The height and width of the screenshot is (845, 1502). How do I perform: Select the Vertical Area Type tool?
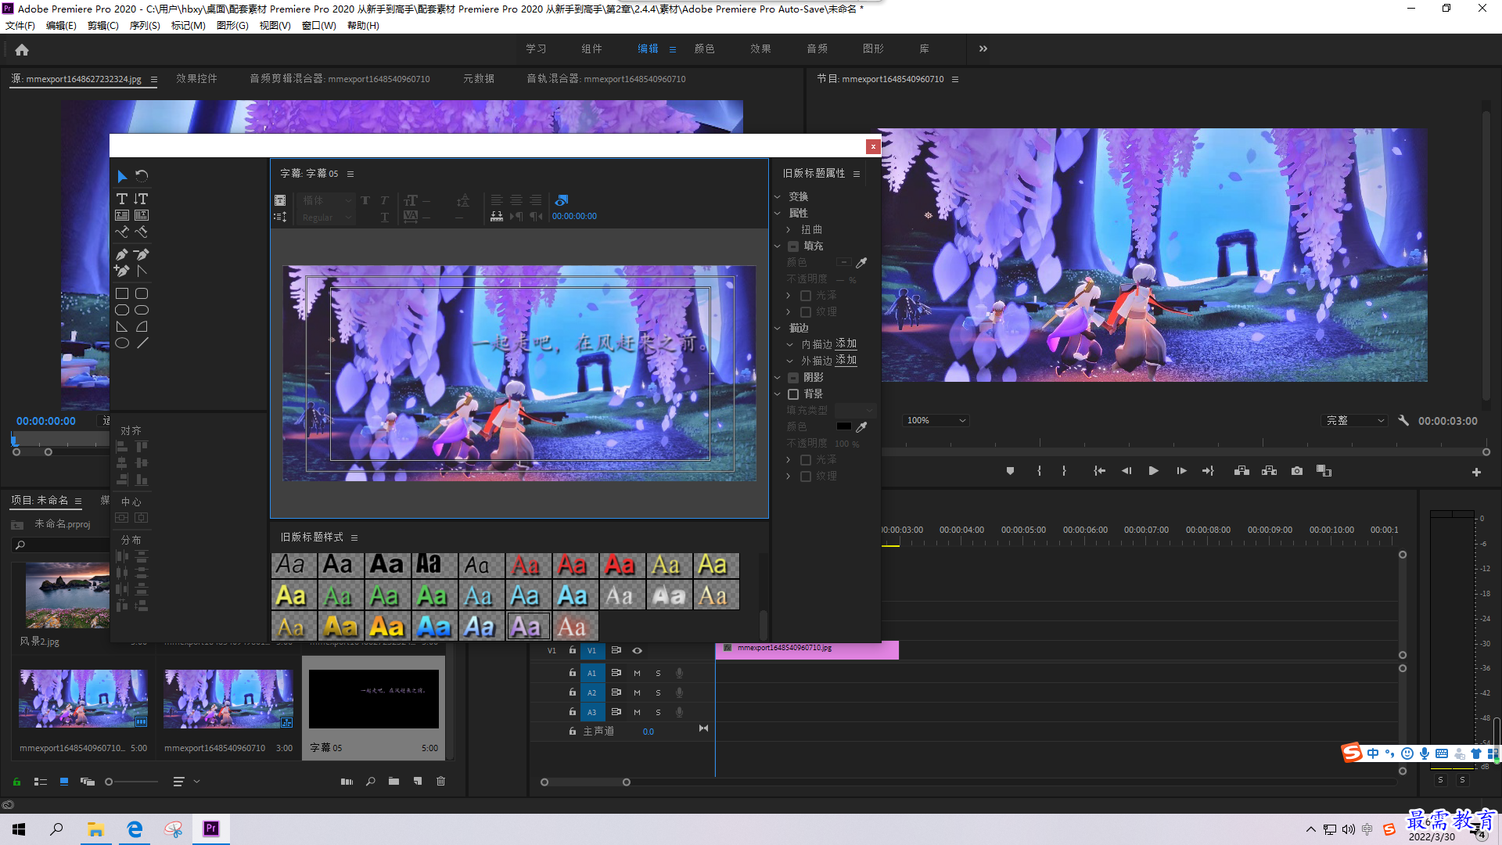coord(142,215)
